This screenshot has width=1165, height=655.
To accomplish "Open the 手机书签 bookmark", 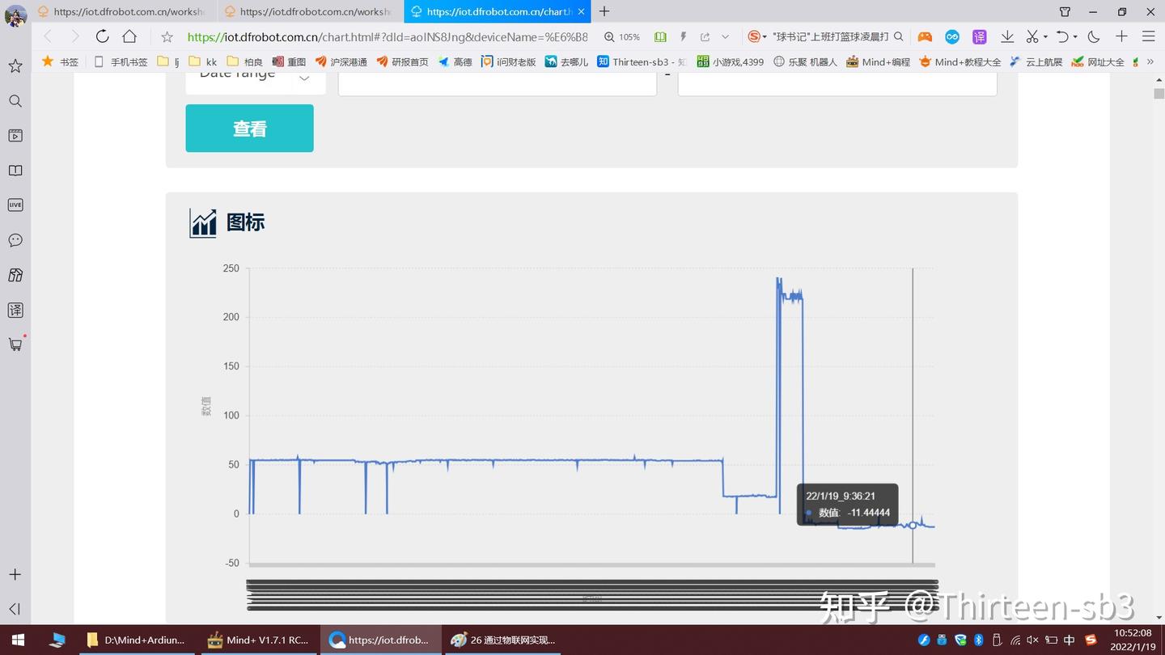I will point(121,61).
